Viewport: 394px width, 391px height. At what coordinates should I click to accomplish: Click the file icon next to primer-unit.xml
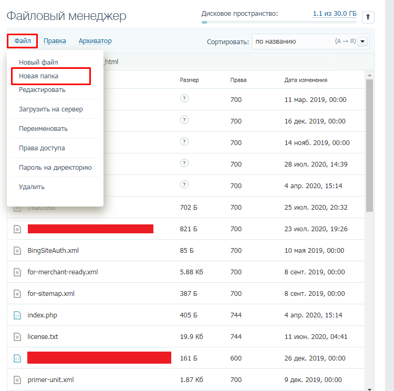(17, 380)
